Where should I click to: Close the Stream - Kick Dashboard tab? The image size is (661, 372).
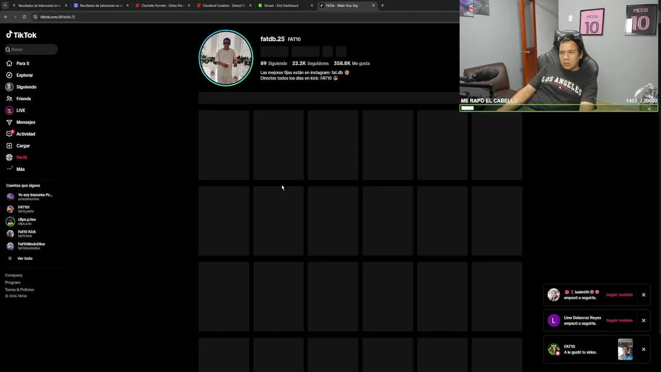click(x=312, y=6)
